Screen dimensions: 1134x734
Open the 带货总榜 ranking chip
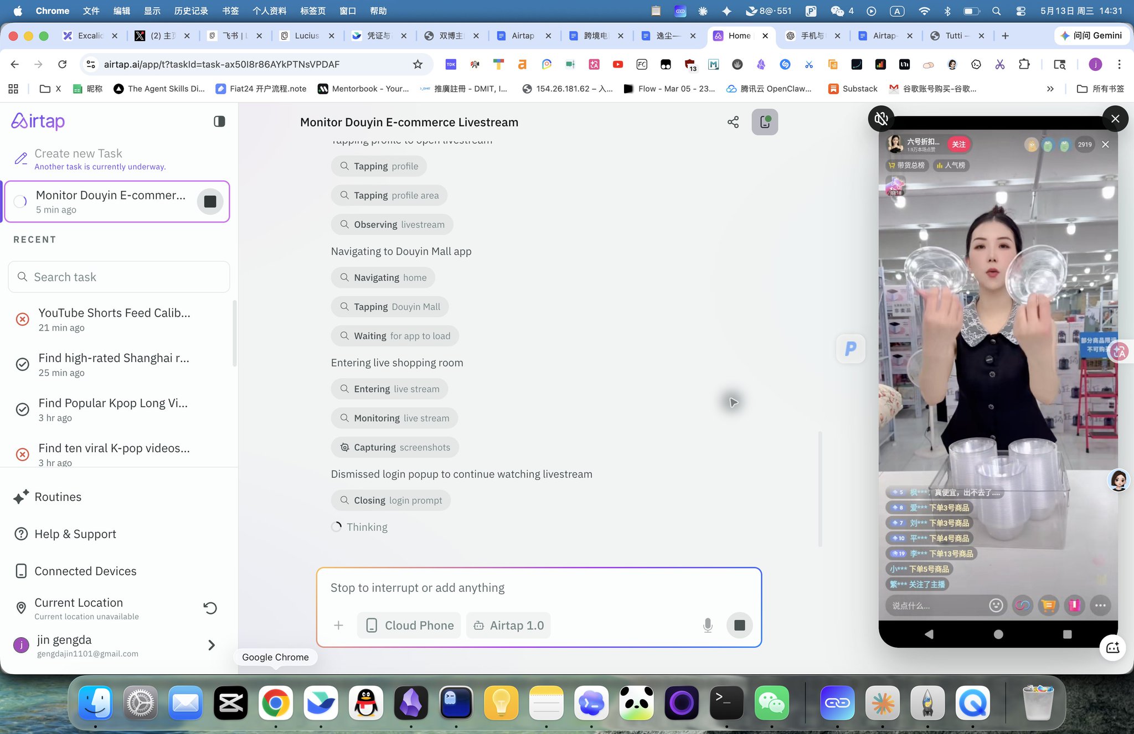(906, 166)
